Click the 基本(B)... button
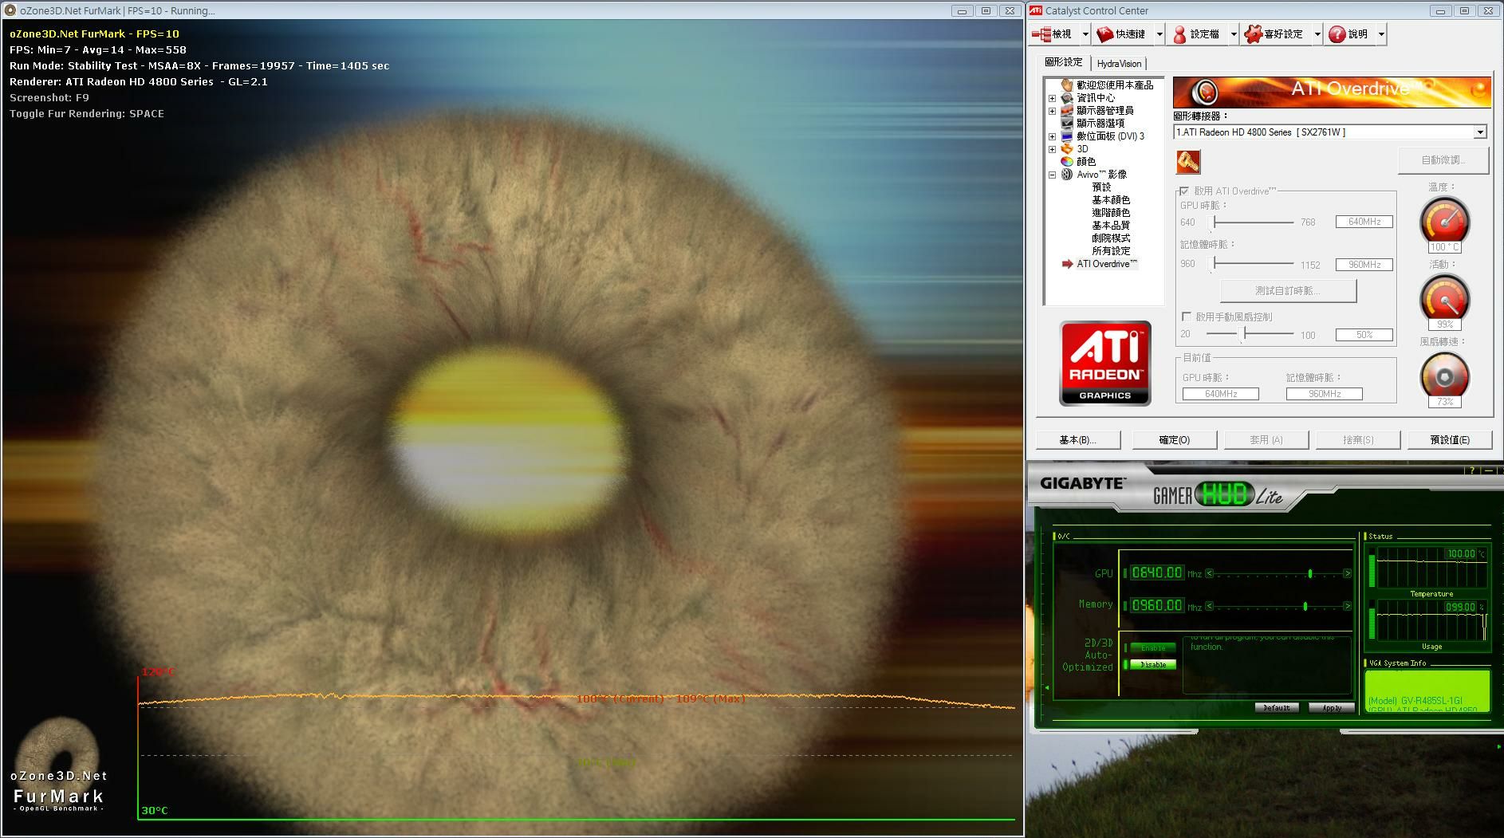 click(x=1078, y=440)
